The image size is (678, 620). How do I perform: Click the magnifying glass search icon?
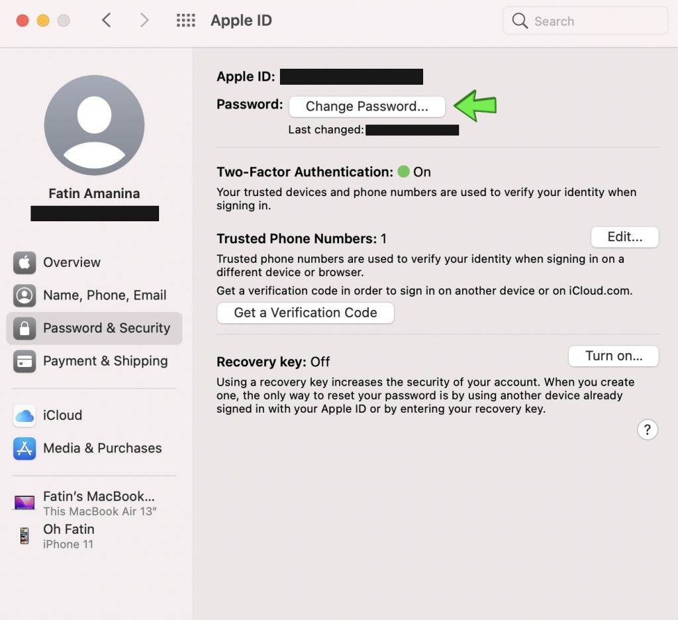click(x=520, y=21)
